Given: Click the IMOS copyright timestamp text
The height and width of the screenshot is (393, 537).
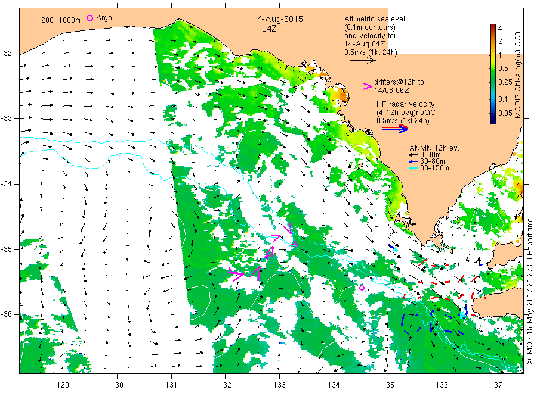Looking at the screenshot, I should [x=529, y=291].
